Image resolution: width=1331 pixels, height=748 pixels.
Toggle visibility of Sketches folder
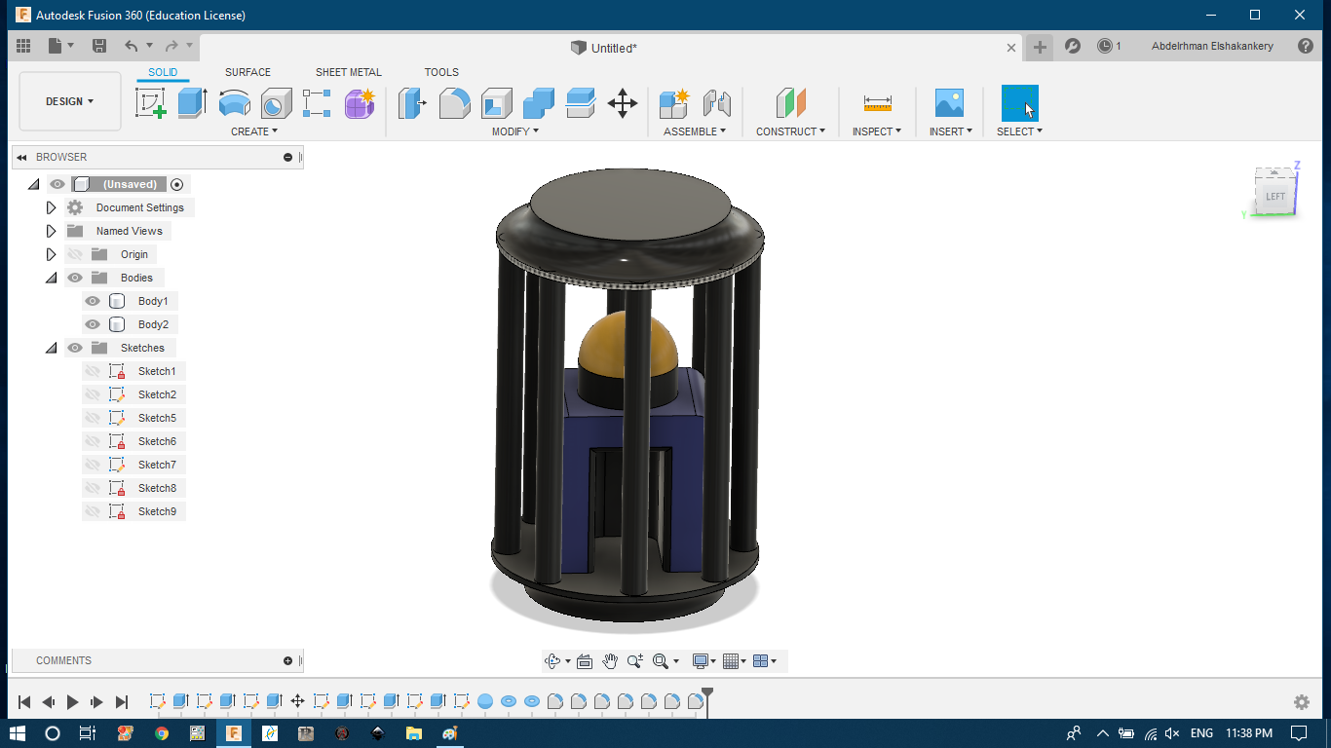75,348
